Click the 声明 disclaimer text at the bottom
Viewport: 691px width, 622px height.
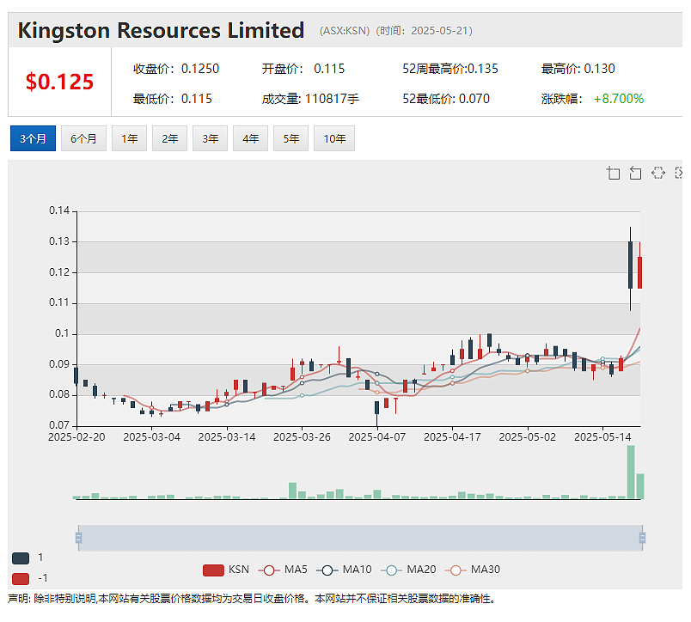pyautogui.click(x=253, y=599)
